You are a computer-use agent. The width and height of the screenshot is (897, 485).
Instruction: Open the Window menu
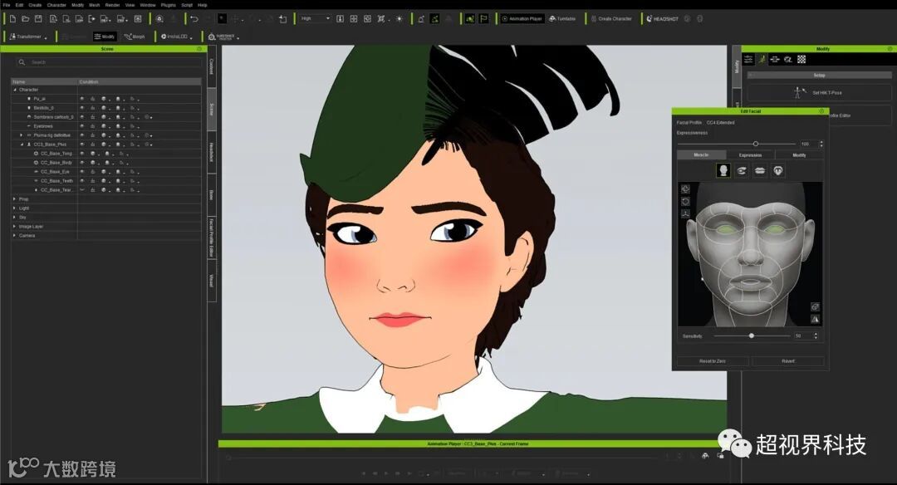(148, 5)
